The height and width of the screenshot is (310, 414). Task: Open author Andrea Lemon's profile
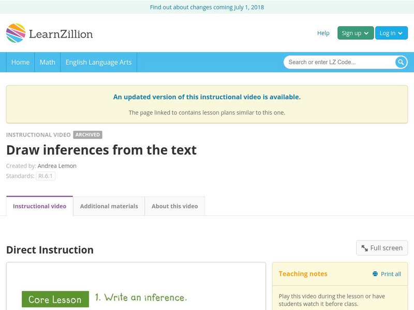57,166
